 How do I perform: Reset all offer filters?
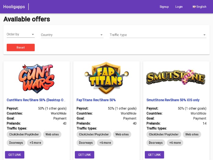pyautogui.click(x=21, y=48)
